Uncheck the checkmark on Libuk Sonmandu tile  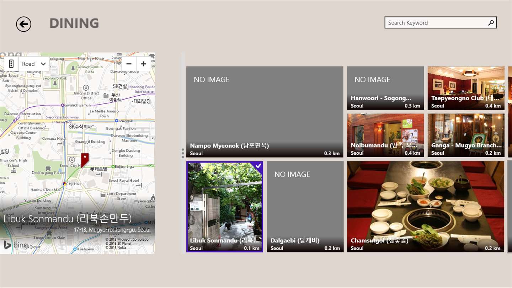(x=258, y=166)
